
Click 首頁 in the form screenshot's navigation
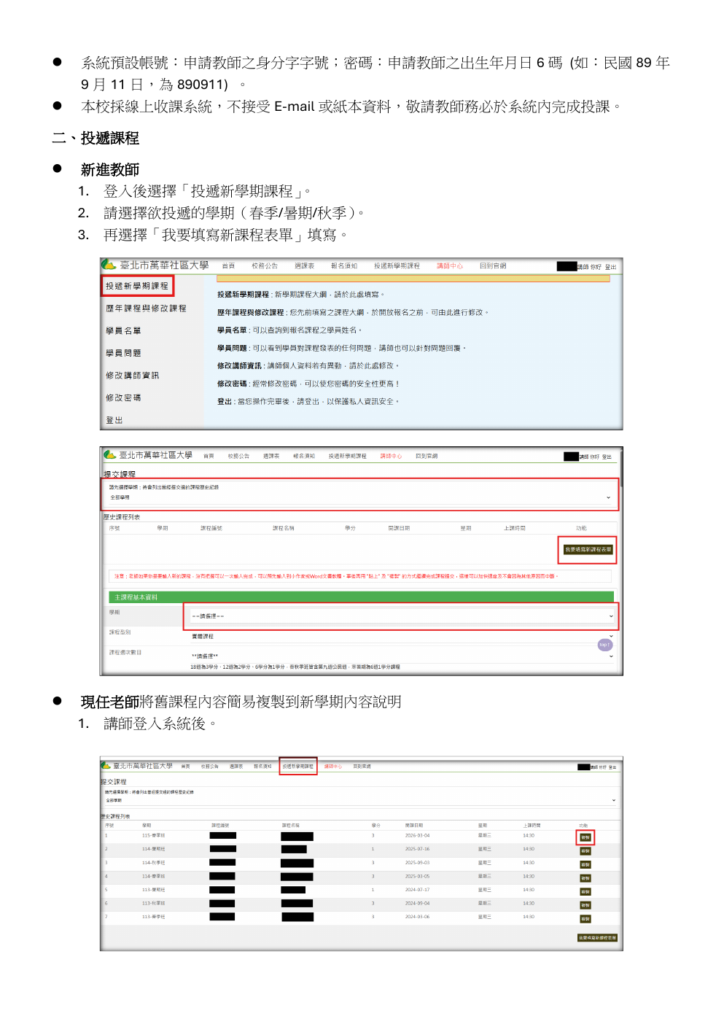pyautogui.click(x=209, y=456)
